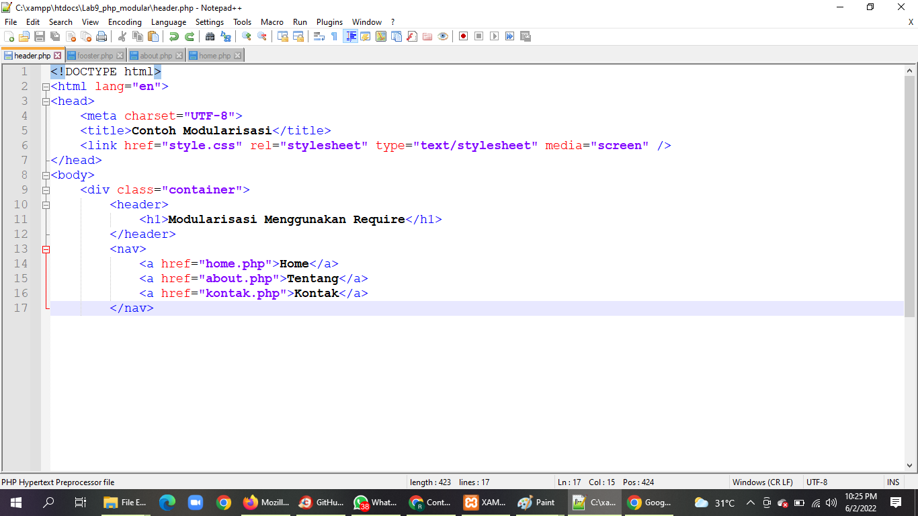Toggle Word Wrap in the toolbar

coord(319,36)
